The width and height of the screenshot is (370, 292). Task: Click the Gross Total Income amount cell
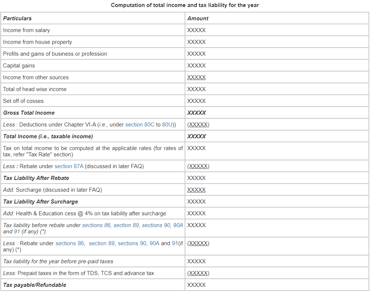point(196,113)
